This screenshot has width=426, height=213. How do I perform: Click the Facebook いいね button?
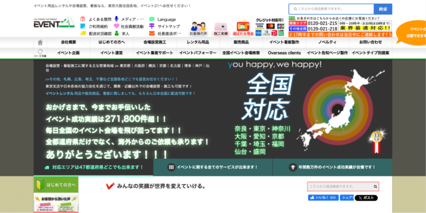323,198
